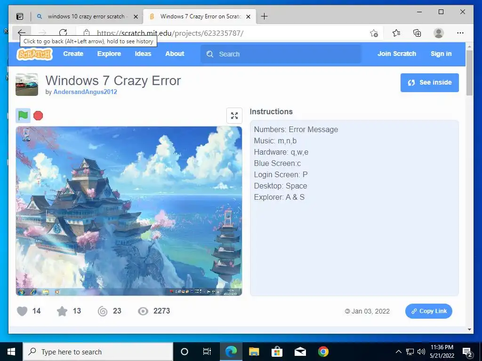Open network status tray icon
This screenshot has width=482, height=361.
point(410,352)
